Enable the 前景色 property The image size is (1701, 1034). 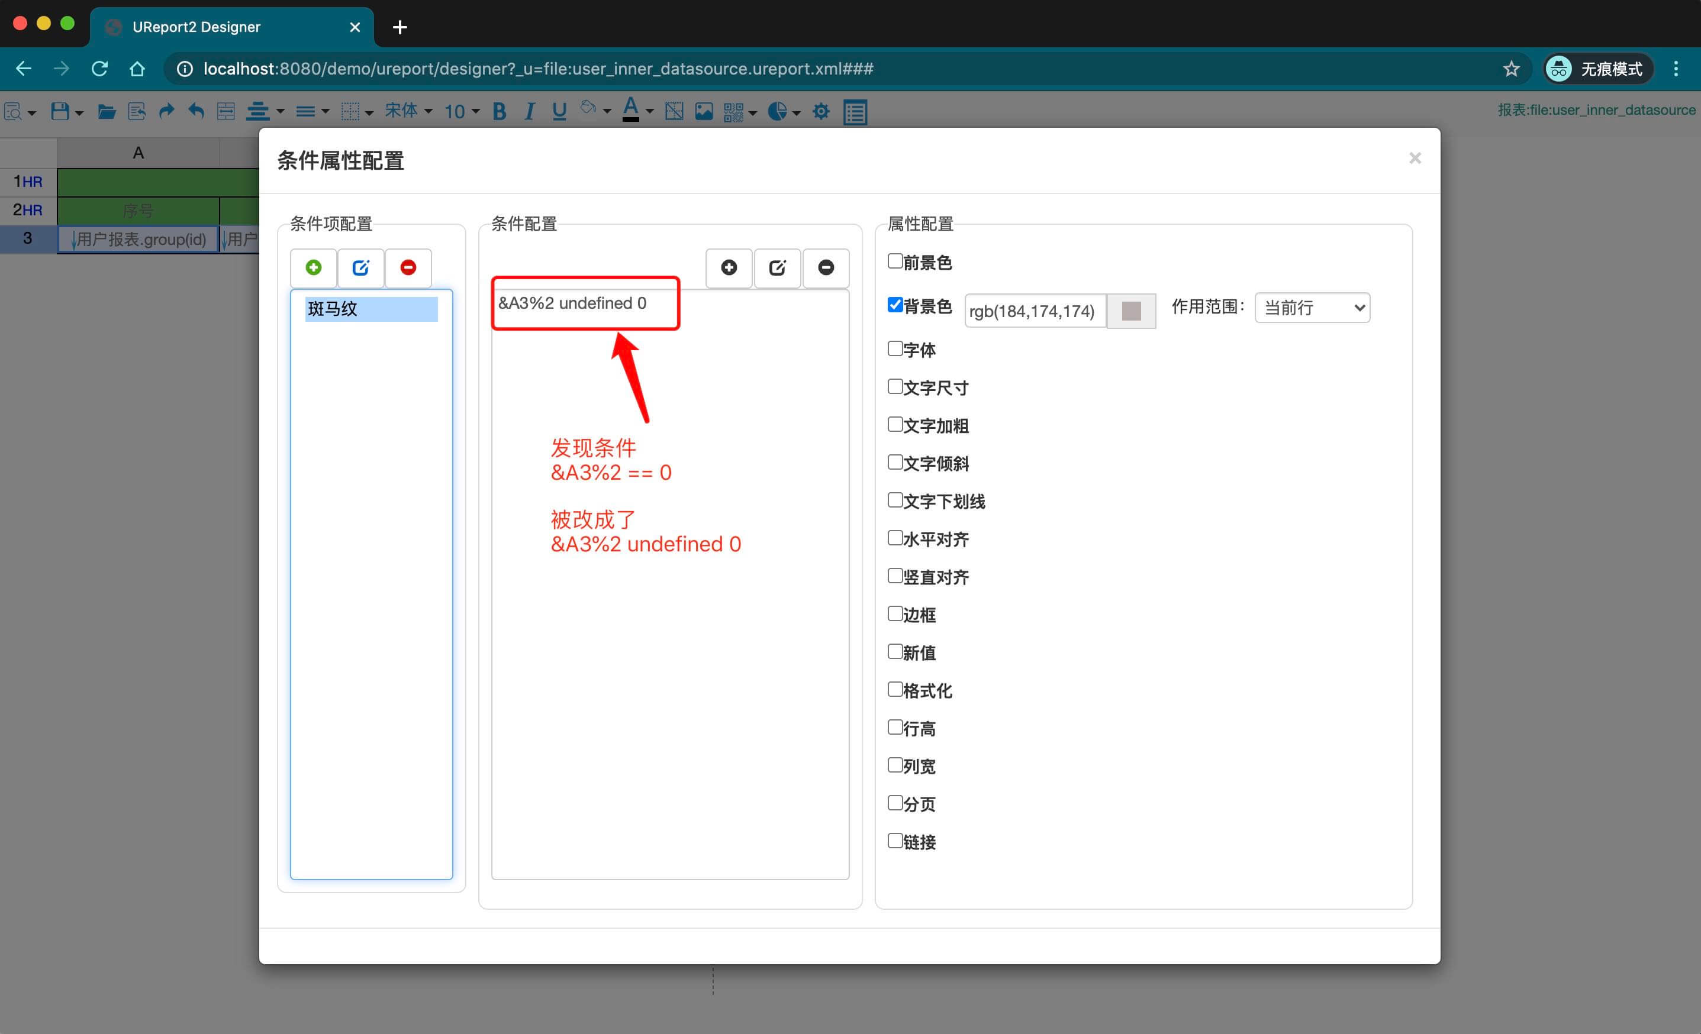pyautogui.click(x=895, y=261)
